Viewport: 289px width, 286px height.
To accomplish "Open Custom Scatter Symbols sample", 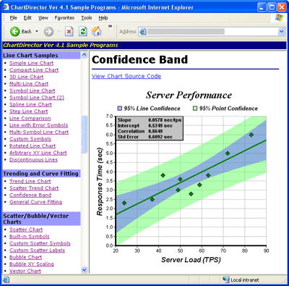I will (x=40, y=243).
